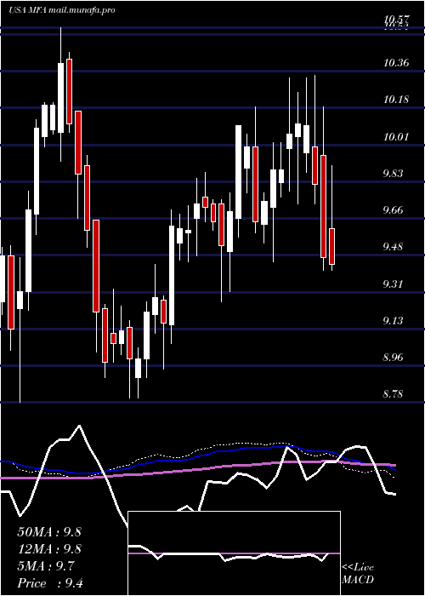
Task: Select the 10.18 price axis label
Action: [x=396, y=100]
